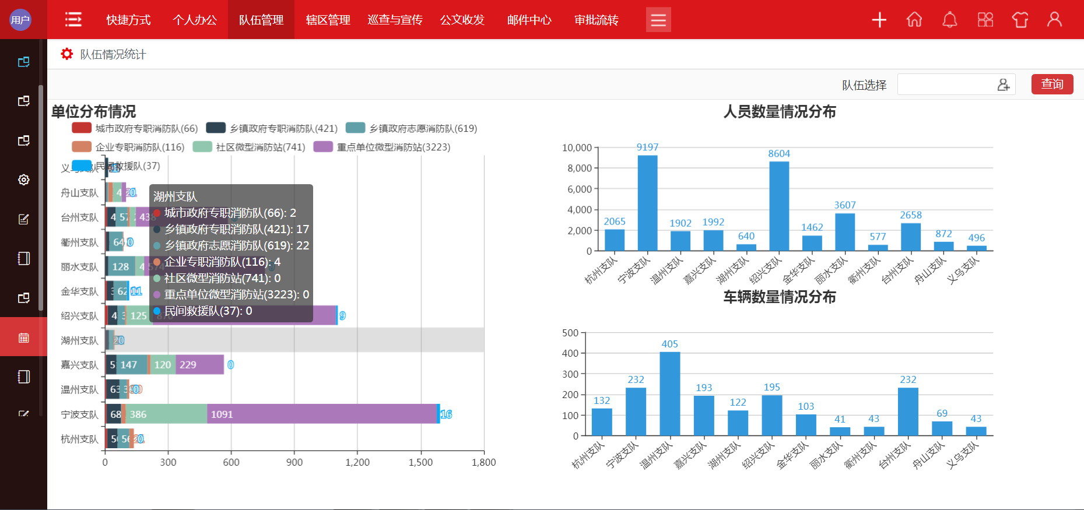The height and width of the screenshot is (510, 1084).
Task: Open the 公文收发 menu
Action: point(462,20)
